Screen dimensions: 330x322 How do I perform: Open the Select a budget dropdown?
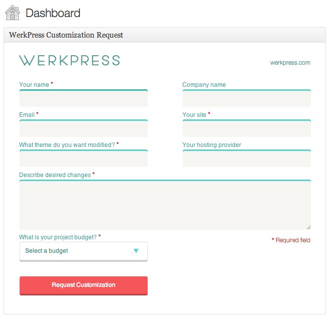pyautogui.click(x=83, y=252)
